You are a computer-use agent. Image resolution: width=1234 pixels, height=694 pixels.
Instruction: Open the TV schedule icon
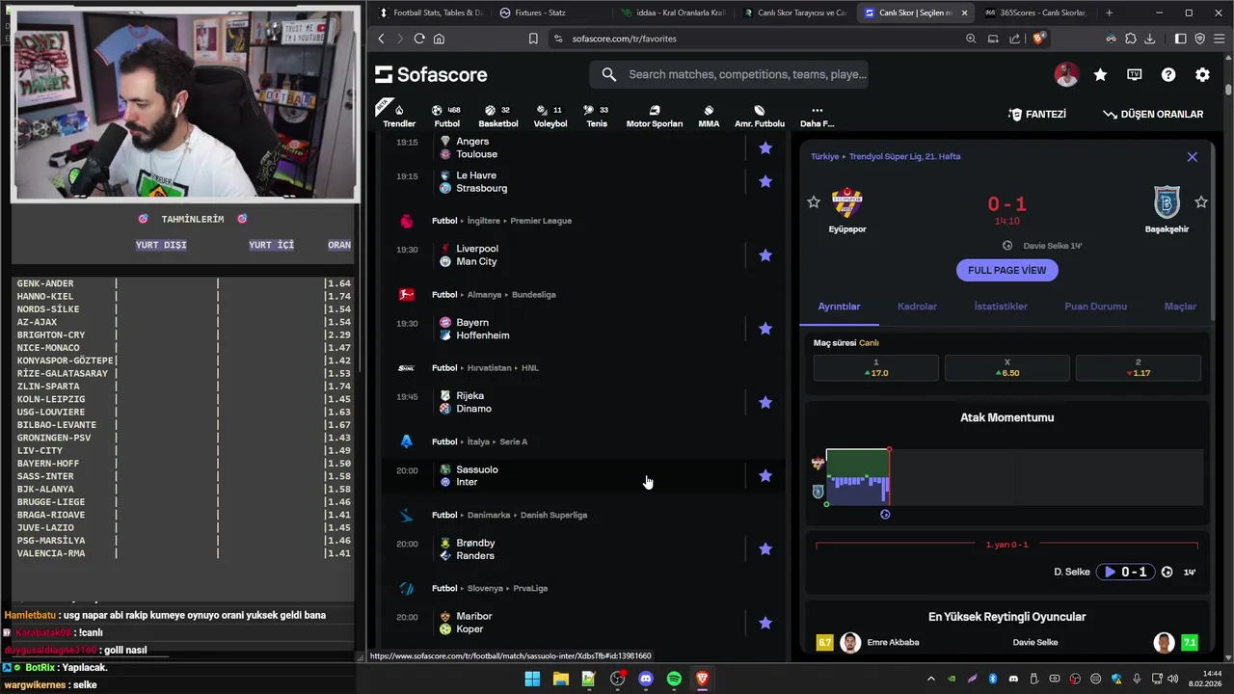[1135, 74]
